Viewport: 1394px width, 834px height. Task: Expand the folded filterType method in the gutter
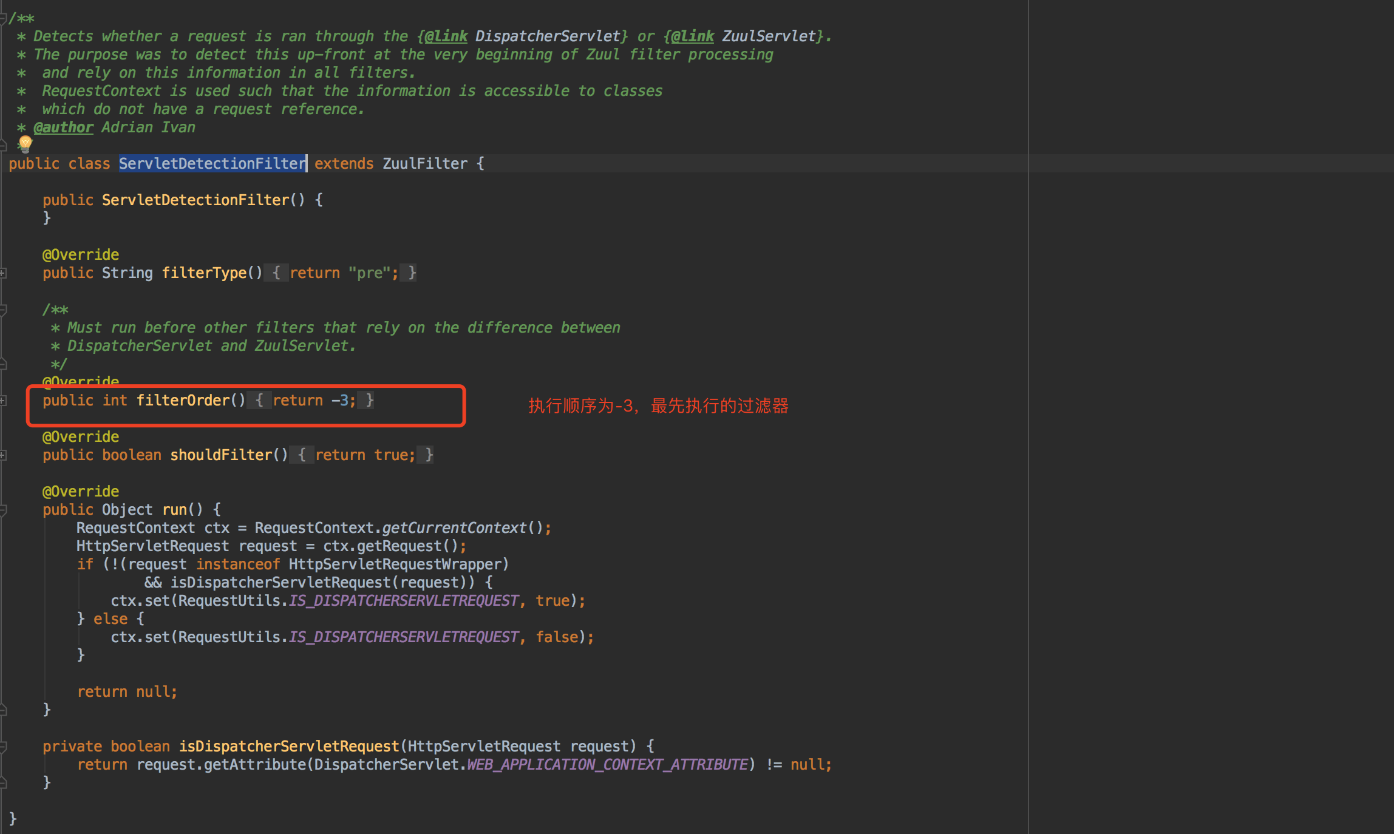[x=3, y=273]
